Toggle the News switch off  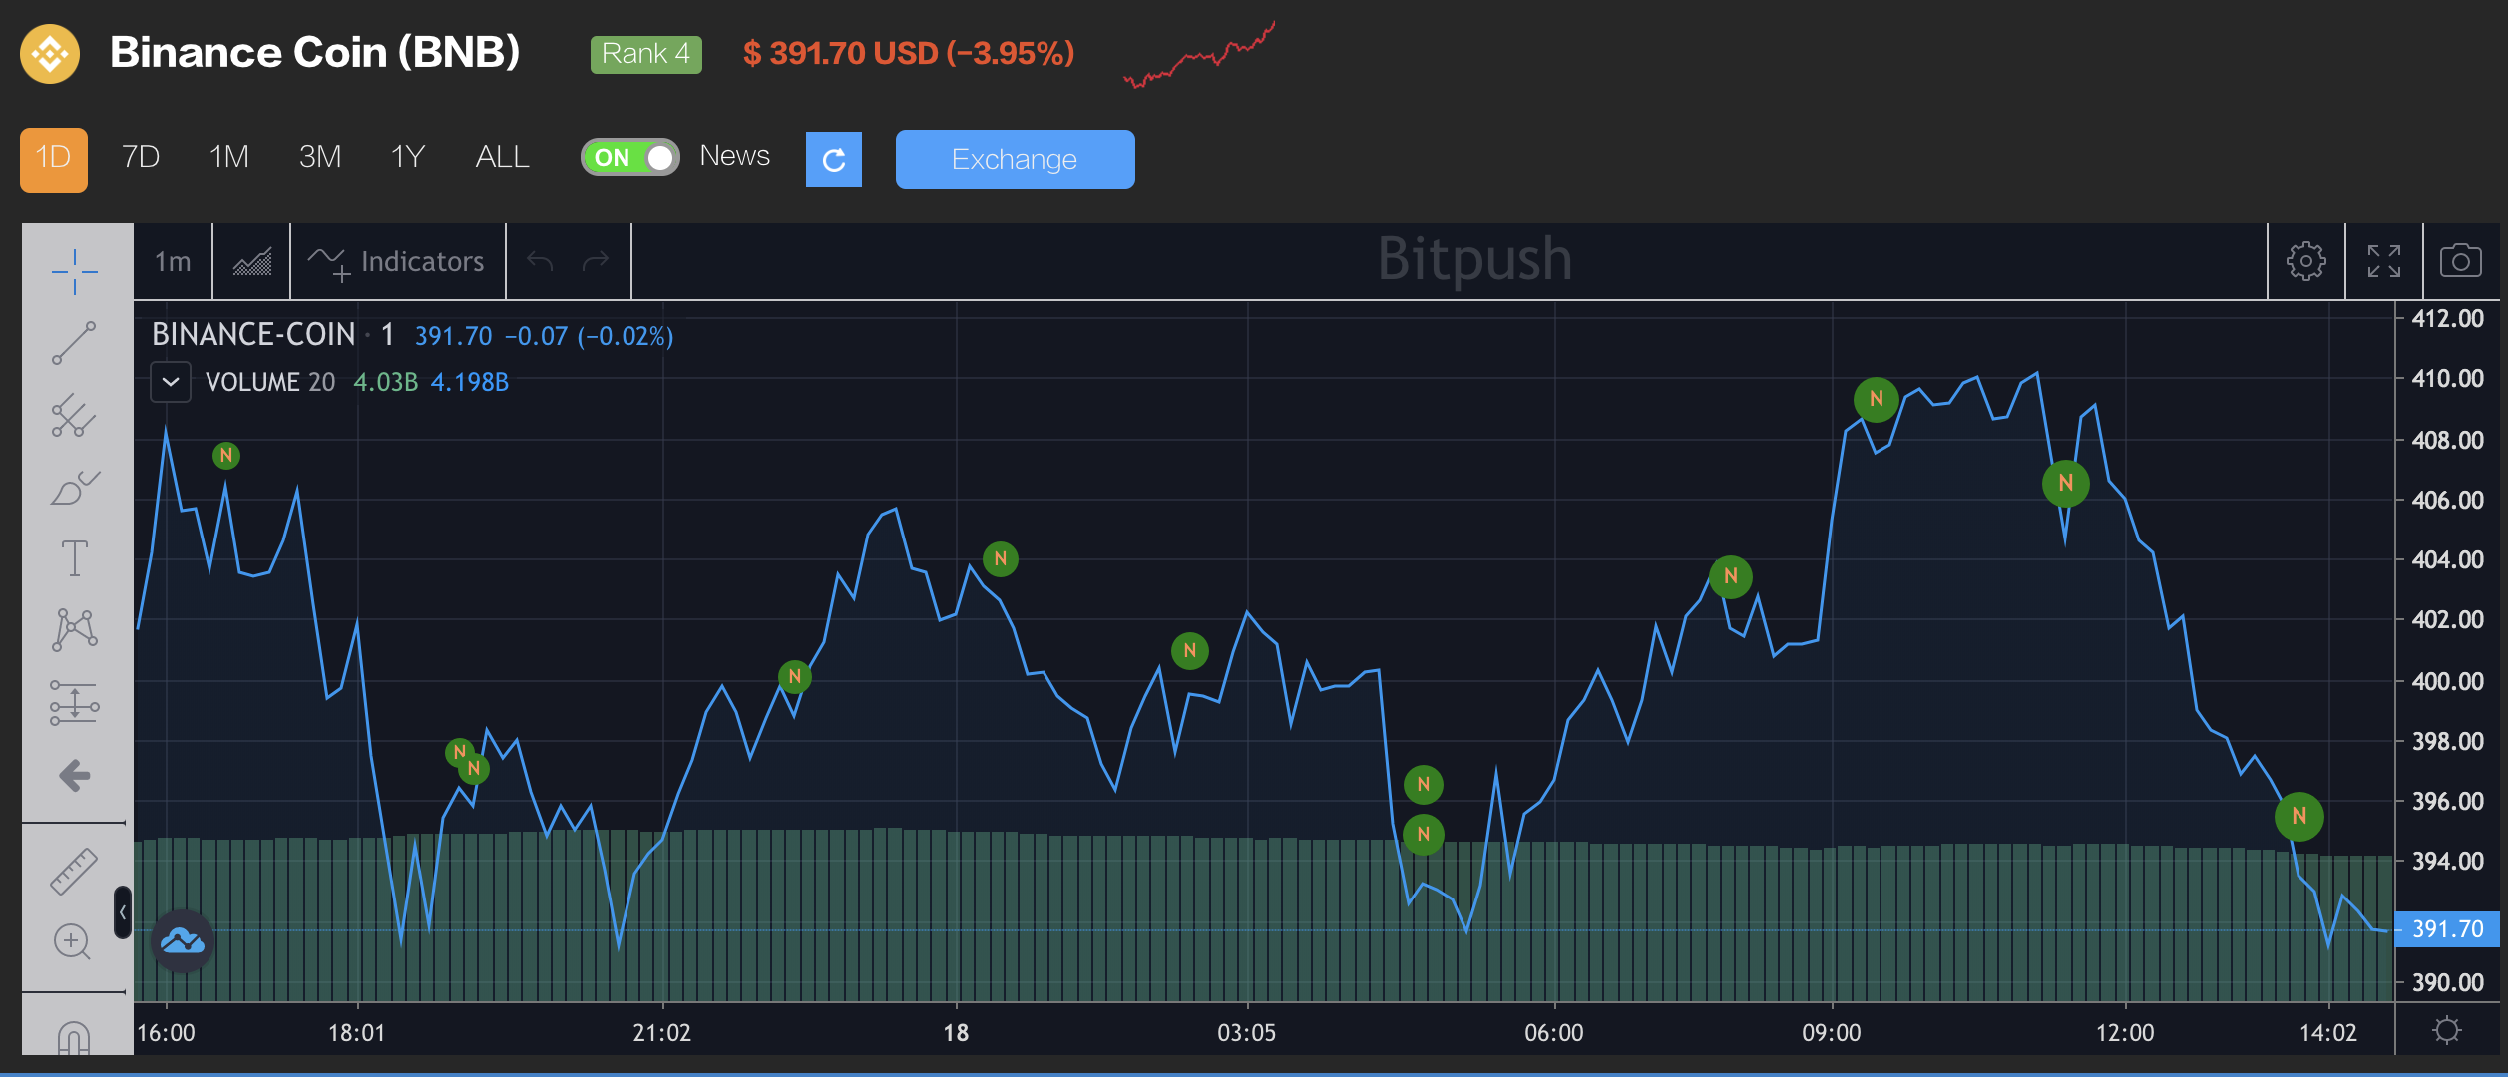[630, 157]
